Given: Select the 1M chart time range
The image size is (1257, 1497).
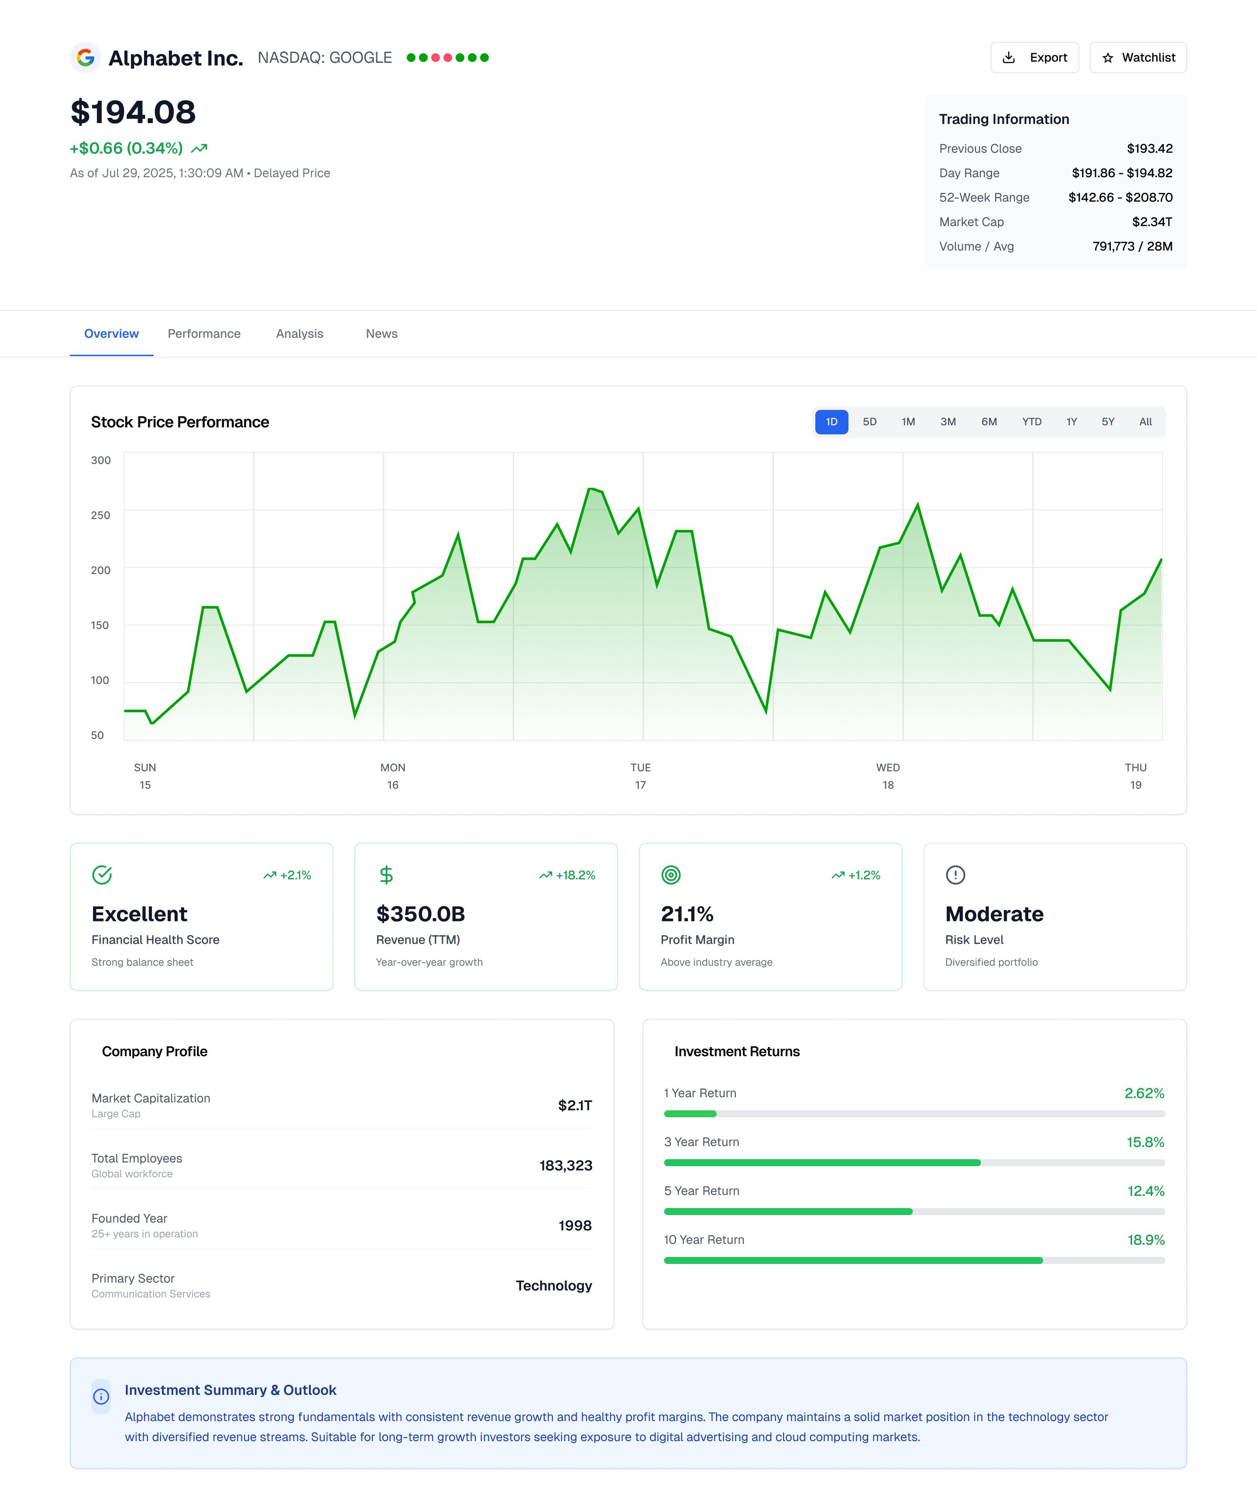Looking at the screenshot, I should [x=908, y=421].
